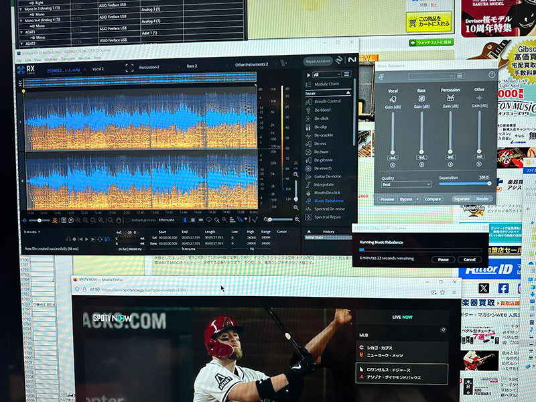Collapse the Mono In 3 routing row
536x402 pixels.
[21, 9]
